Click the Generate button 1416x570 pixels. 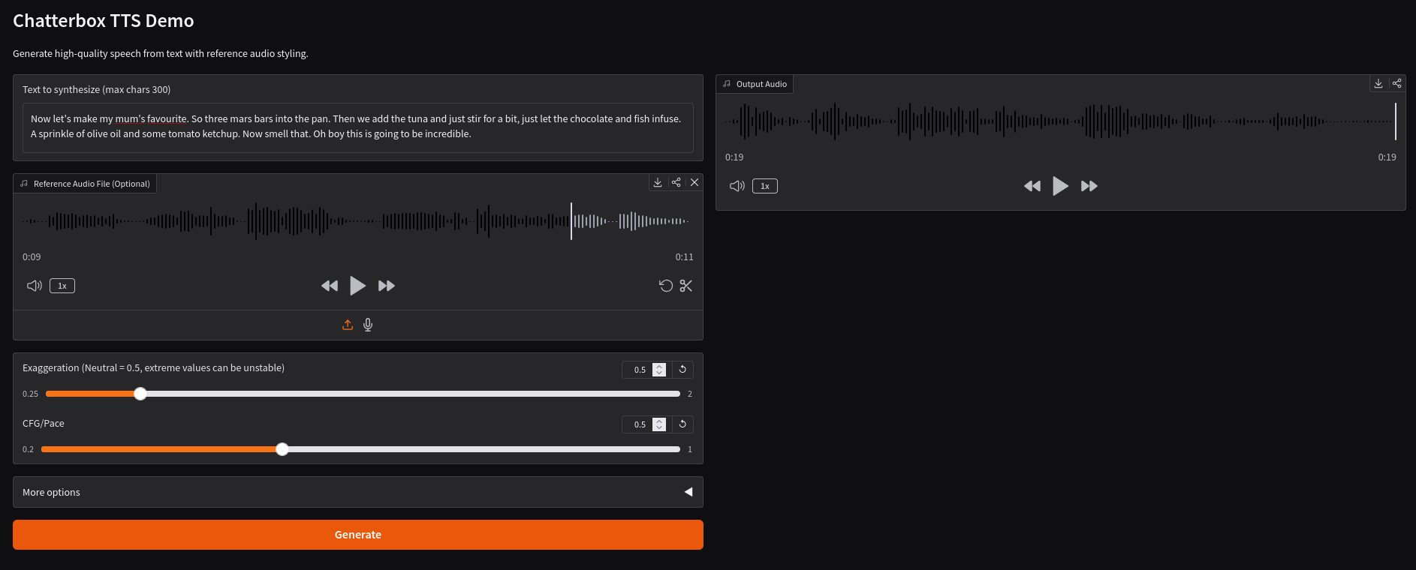(358, 535)
